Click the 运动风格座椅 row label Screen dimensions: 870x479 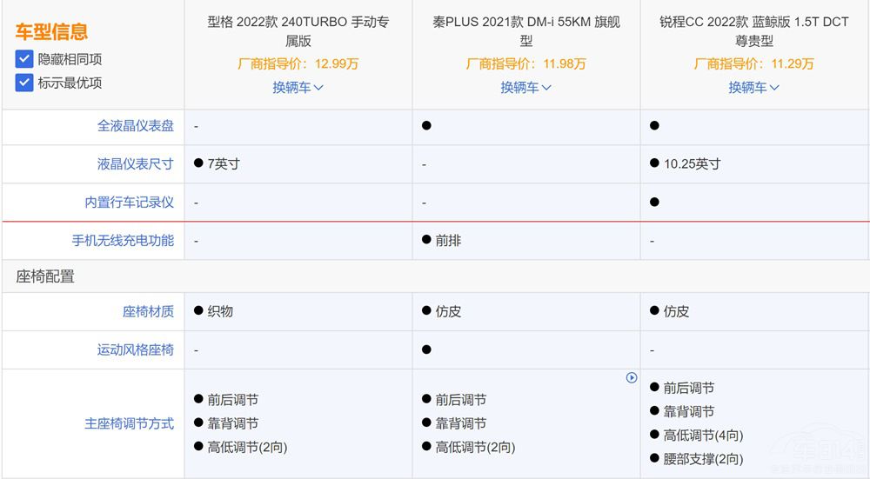136,349
